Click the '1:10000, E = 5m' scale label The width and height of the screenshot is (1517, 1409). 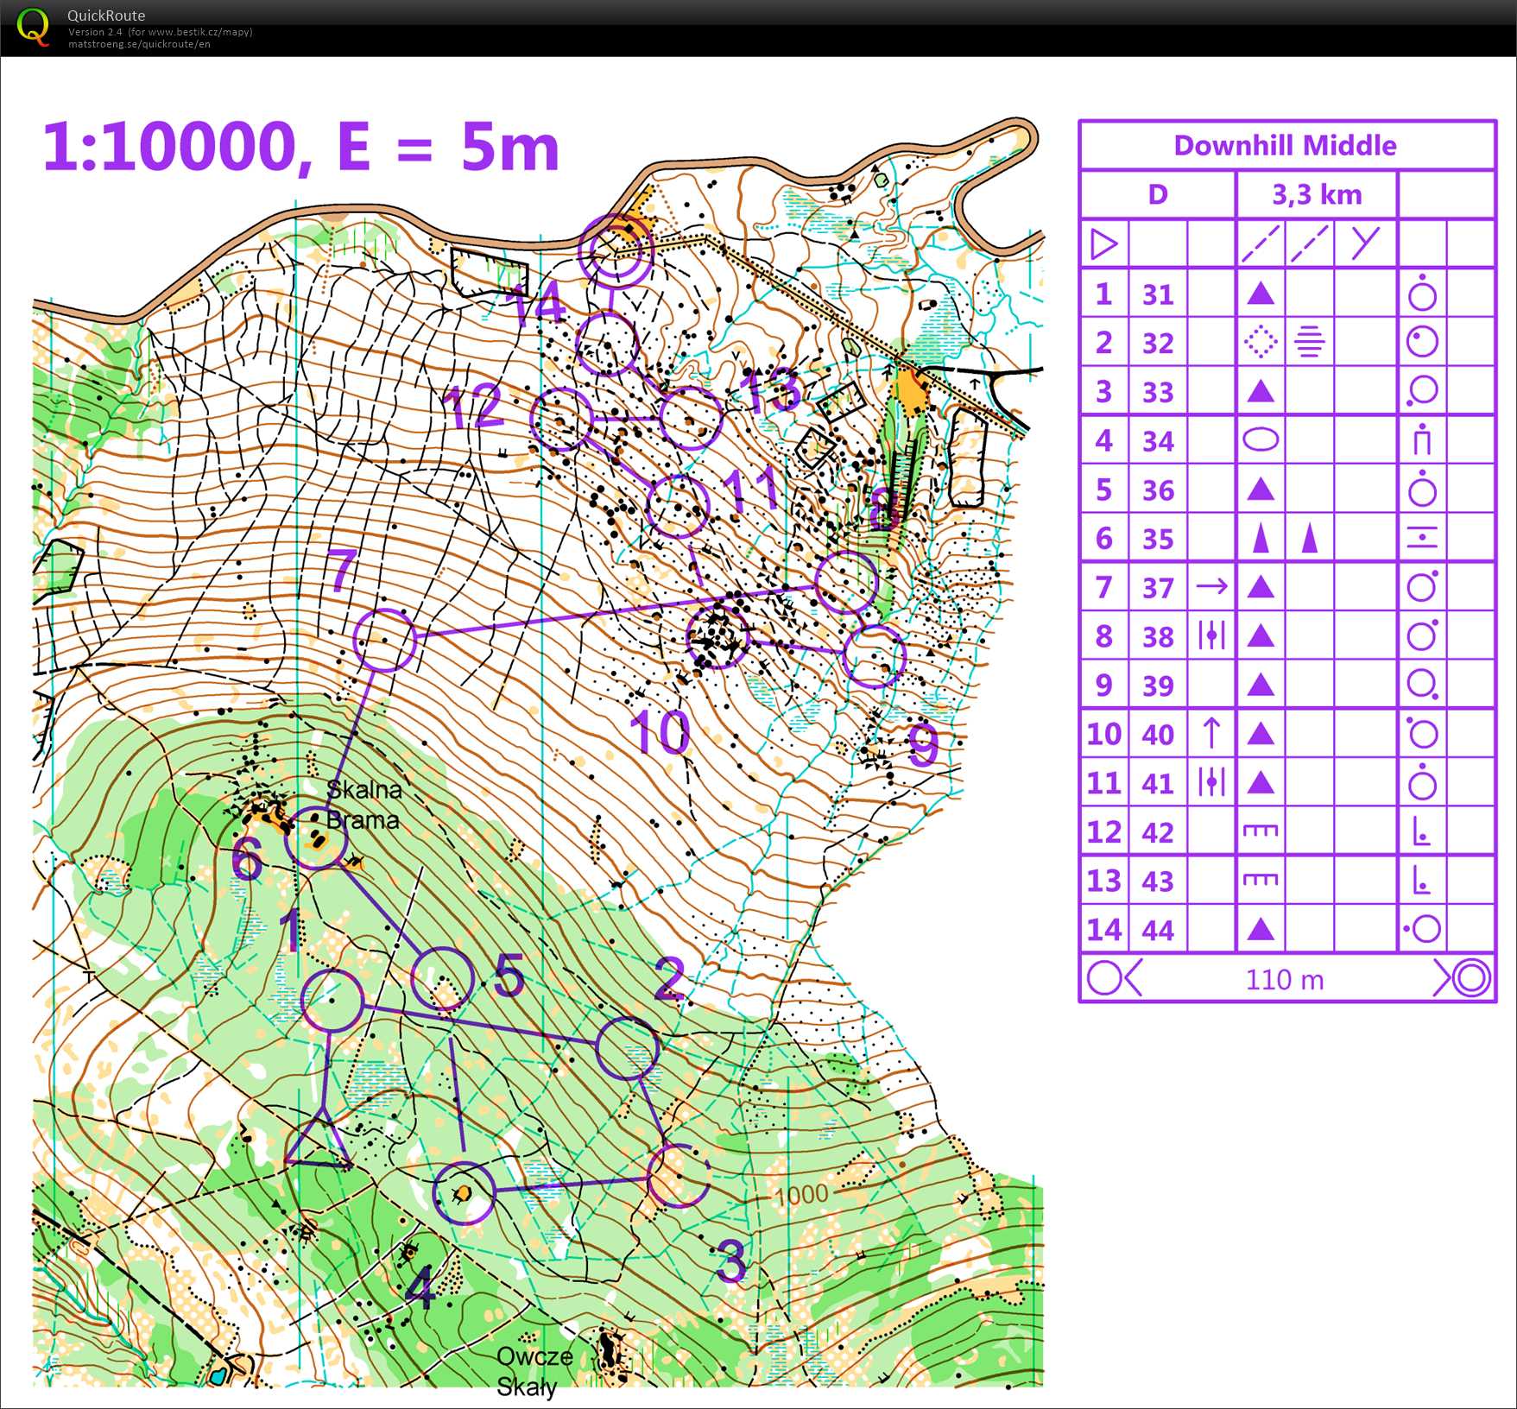[300, 147]
